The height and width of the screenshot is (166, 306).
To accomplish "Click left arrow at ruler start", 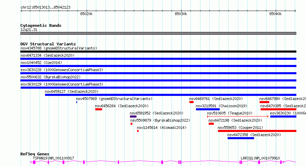I will (x=21, y=11).
